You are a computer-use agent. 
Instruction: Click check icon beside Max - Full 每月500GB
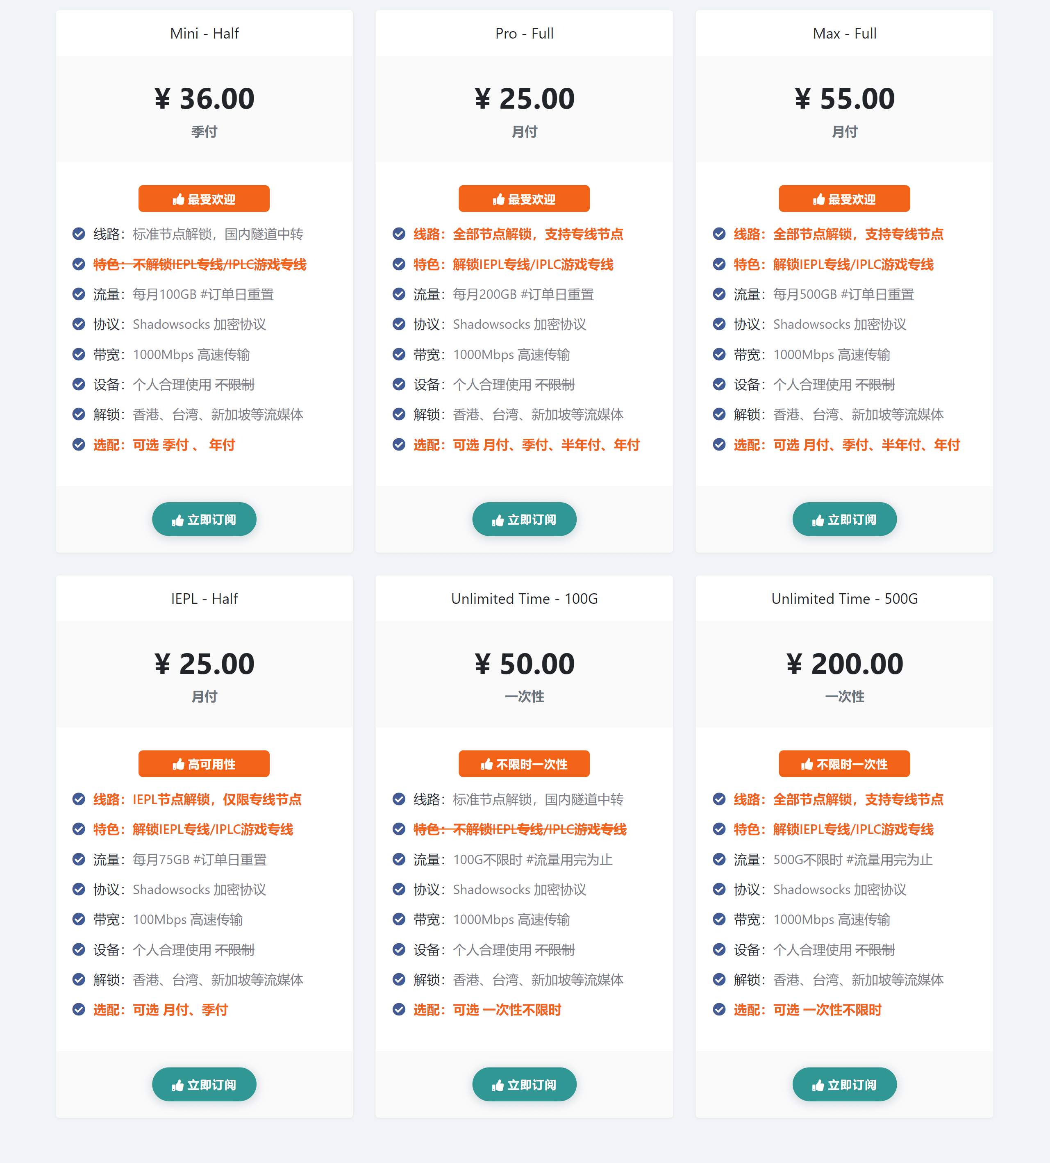(x=719, y=294)
